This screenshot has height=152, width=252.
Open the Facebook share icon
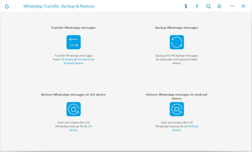pyautogui.click(x=197, y=6)
